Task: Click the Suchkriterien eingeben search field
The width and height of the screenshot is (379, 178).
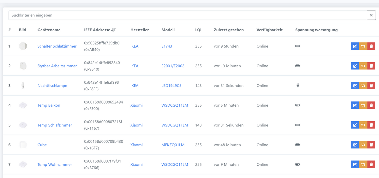Action: [187, 15]
